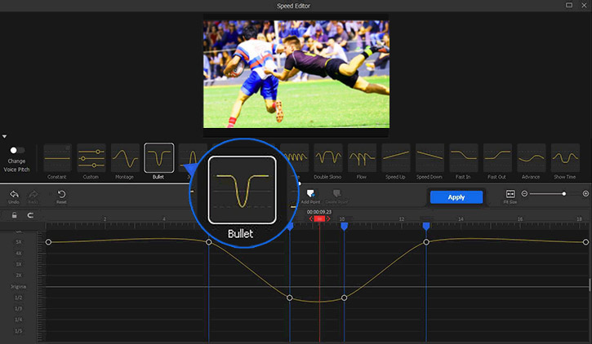Screen dimensions: 592x344
Task: Select the curve start point at 5X
Action: point(48,242)
